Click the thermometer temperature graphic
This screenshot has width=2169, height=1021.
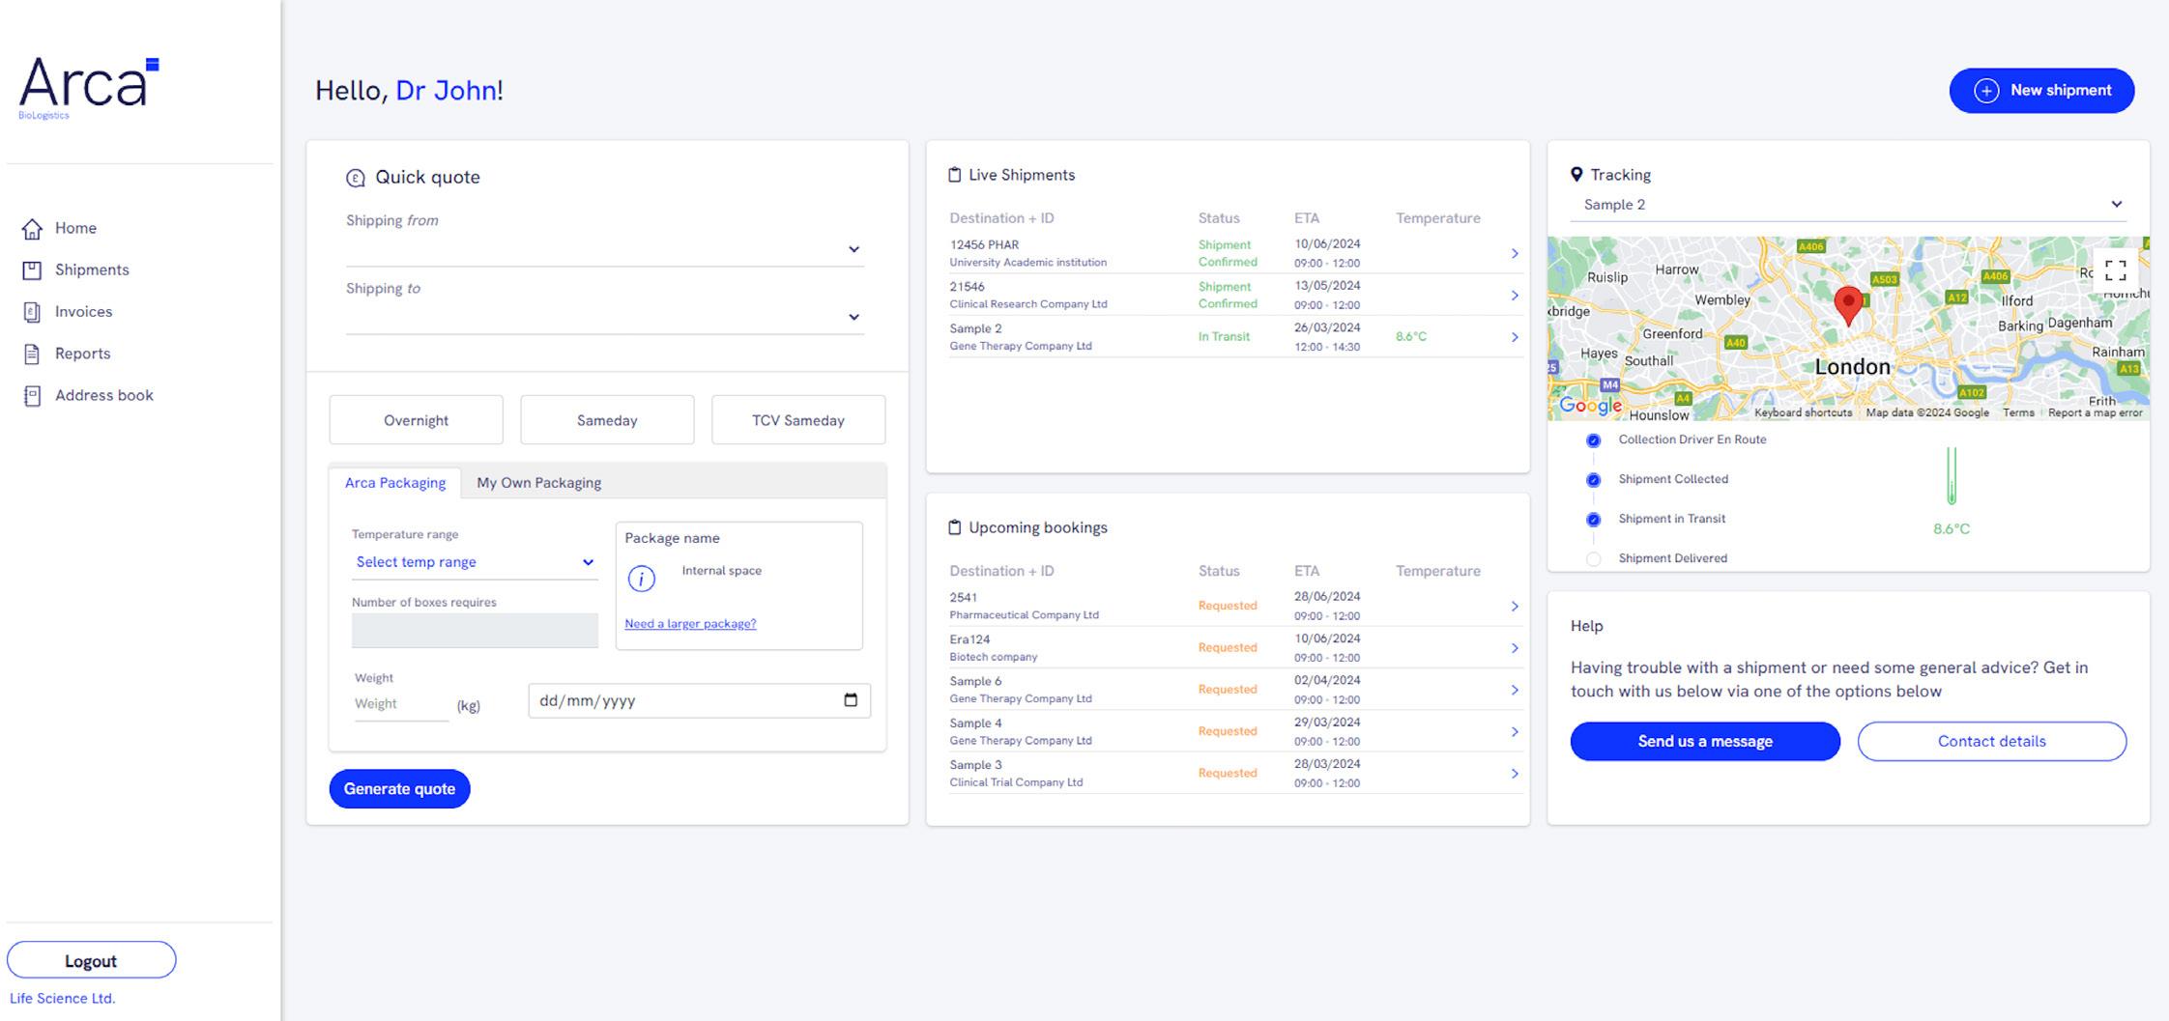point(1952,475)
